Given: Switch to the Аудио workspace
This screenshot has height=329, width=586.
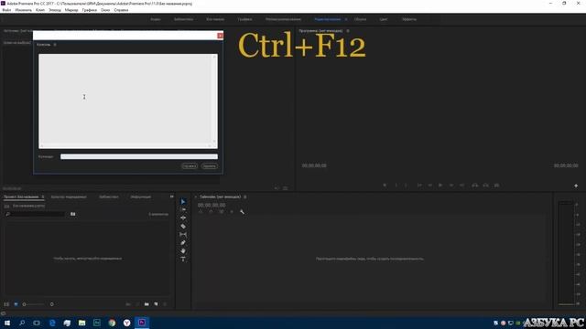Looking at the screenshot, I should tap(156, 19).
